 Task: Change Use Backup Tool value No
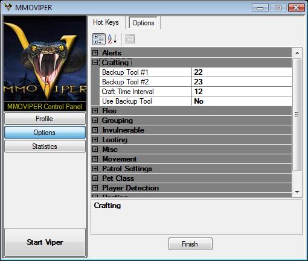click(x=242, y=101)
